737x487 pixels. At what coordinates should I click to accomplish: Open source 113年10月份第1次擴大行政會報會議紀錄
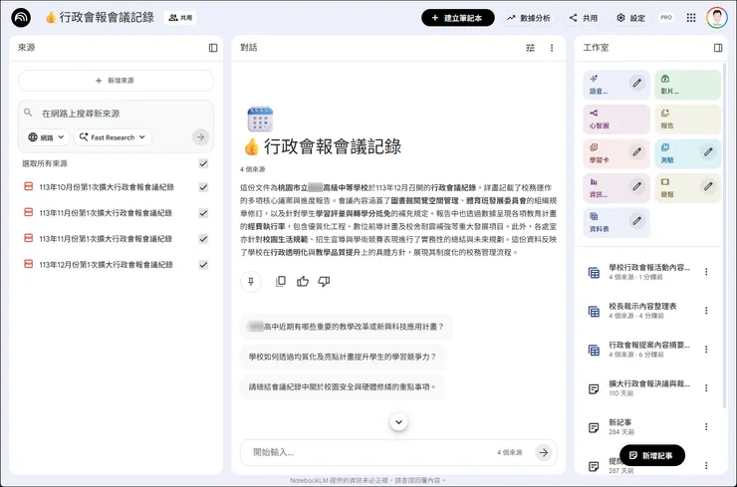point(107,187)
